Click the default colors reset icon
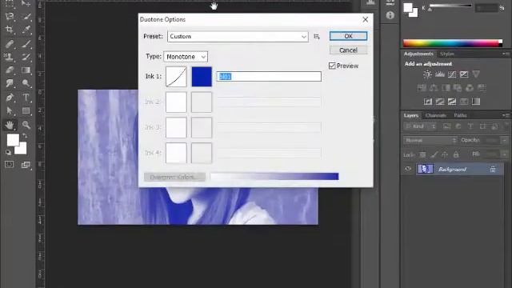This screenshot has width=512, height=288. 8,152
